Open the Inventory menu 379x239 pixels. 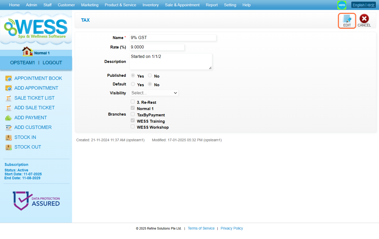pyautogui.click(x=150, y=5)
